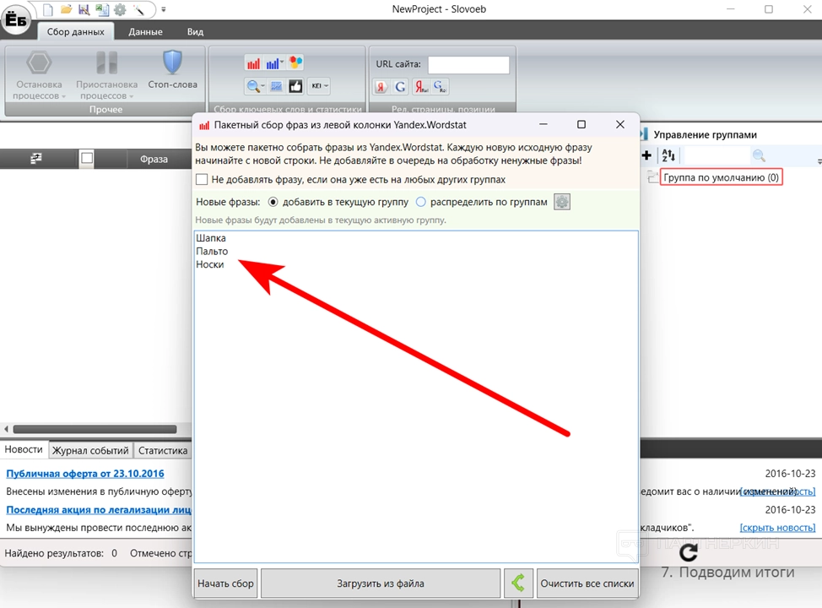Click the green back-arrow button in dialog

(518, 584)
